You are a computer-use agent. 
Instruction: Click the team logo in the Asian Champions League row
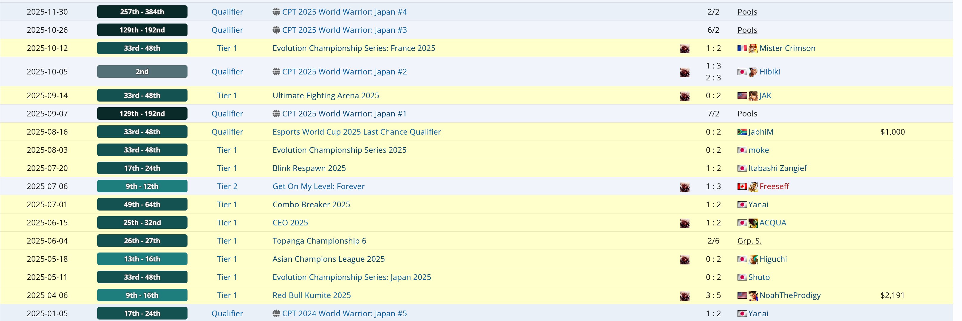684,259
